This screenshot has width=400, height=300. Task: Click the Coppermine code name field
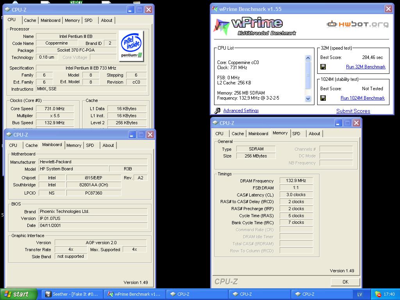57,43
